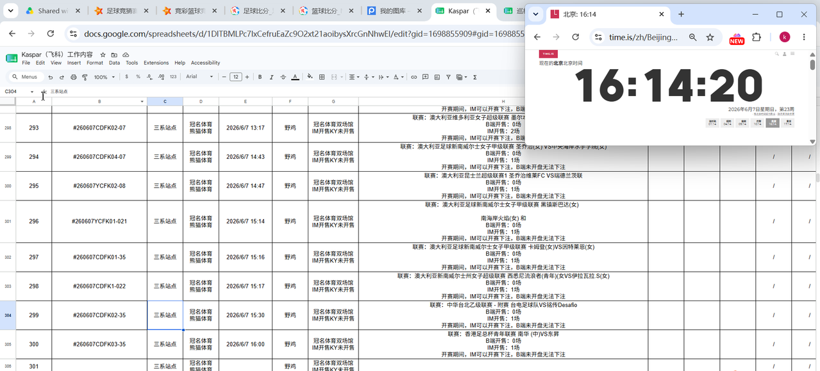820x371 pixels.
Task: Open column B dropdown arrow
Action: (x=142, y=102)
